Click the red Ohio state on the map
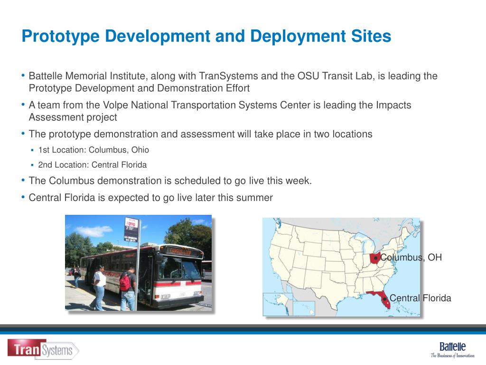Viewport: 486px width, 365px height. click(374, 258)
